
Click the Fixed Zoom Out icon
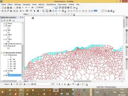click(x=17, y=11)
